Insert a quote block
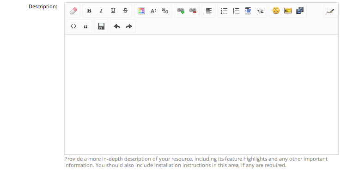Image resolution: width=353 pixels, height=174 pixels. (x=85, y=27)
